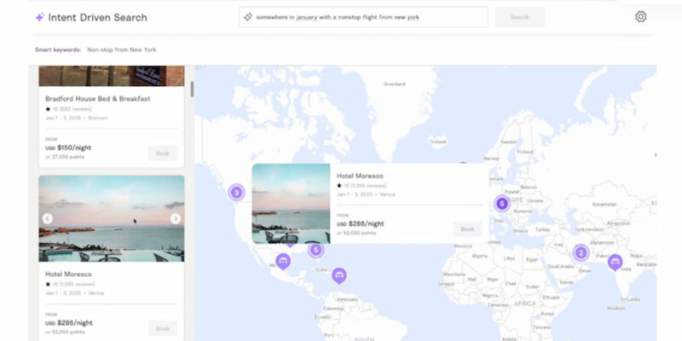Click the Hotel Moresco popup photo
682x341 pixels.
click(291, 204)
